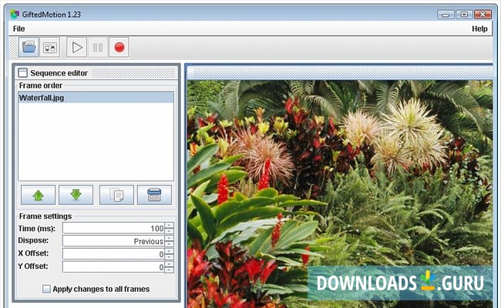501x308 pixels.
Task: Maximize the GiftedMotion window
Action: [x=464, y=15]
